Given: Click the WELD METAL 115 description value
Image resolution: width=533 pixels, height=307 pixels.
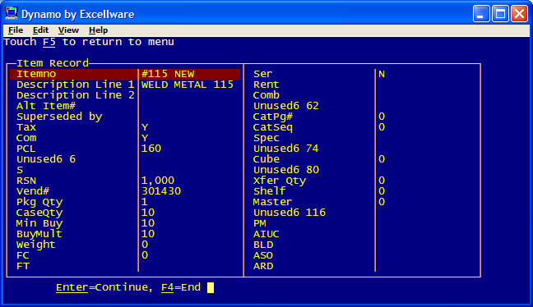Looking at the screenshot, I should pos(188,85).
